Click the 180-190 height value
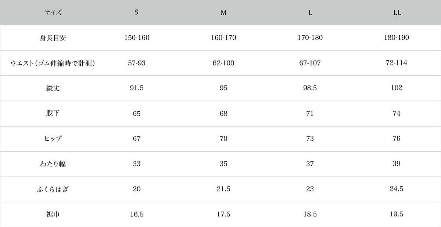441x227 pixels. (x=397, y=37)
